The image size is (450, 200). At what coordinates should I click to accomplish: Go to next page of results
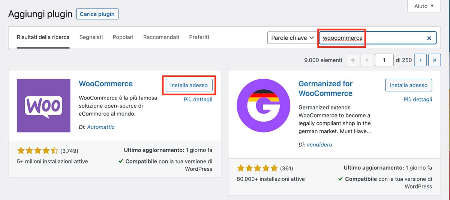[x=421, y=60]
